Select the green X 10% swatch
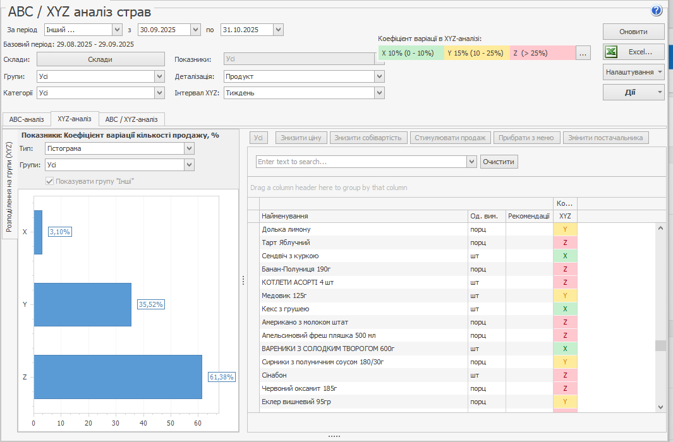The image size is (673, 442). click(411, 54)
